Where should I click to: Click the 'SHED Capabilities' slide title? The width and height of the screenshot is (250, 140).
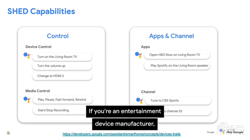[41, 12]
